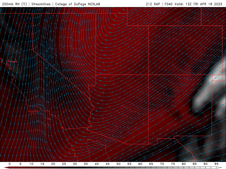Click the 50 label on RH scale

(118, 164)
